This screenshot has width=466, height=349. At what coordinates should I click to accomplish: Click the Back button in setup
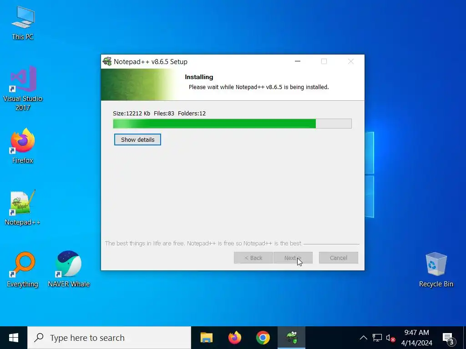click(253, 258)
